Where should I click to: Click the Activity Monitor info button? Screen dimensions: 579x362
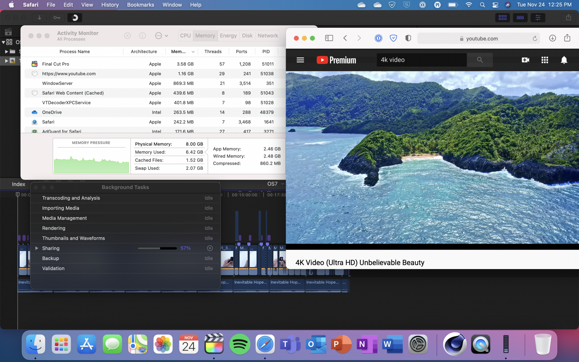coord(142,35)
